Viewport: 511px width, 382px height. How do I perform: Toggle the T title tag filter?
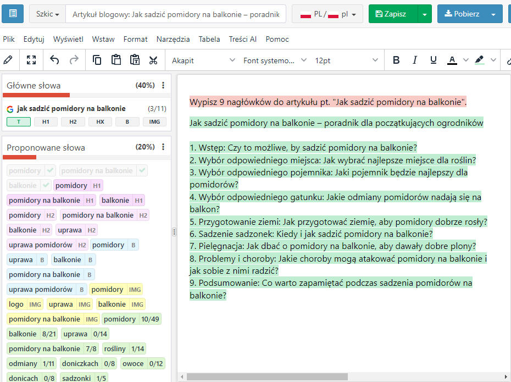pyautogui.click(x=19, y=121)
